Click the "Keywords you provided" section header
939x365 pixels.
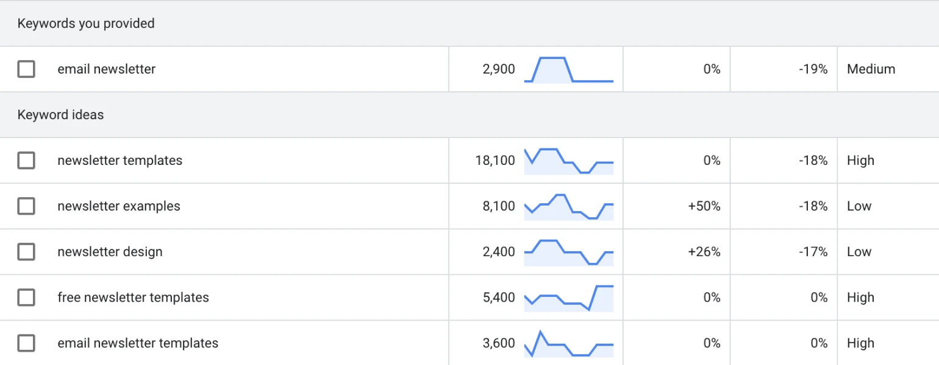(86, 24)
